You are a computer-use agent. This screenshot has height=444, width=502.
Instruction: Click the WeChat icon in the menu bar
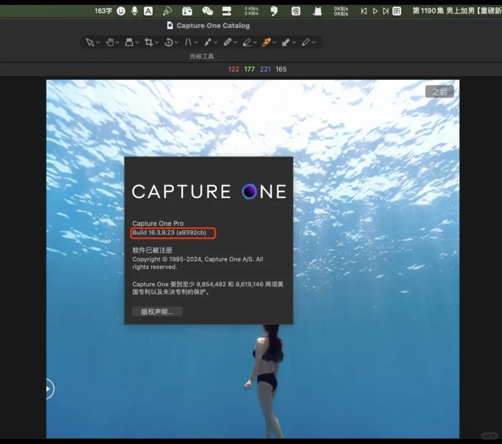[207, 11]
